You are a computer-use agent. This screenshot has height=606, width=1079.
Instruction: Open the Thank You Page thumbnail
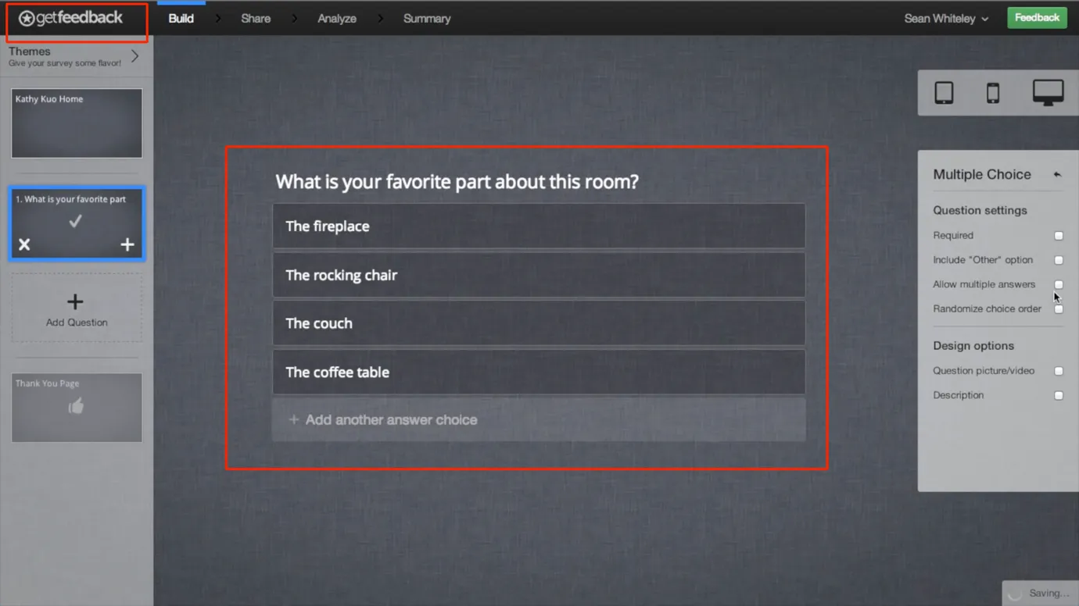pyautogui.click(x=77, y=407)
